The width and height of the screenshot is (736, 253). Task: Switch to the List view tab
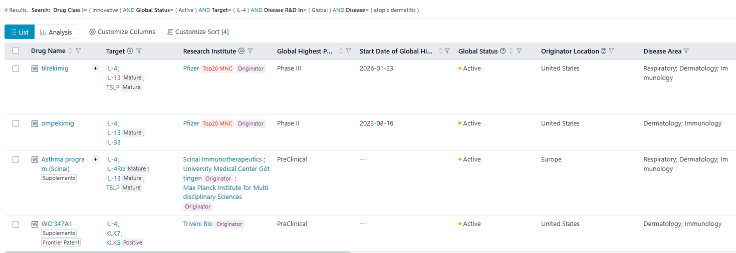(20, 32)
